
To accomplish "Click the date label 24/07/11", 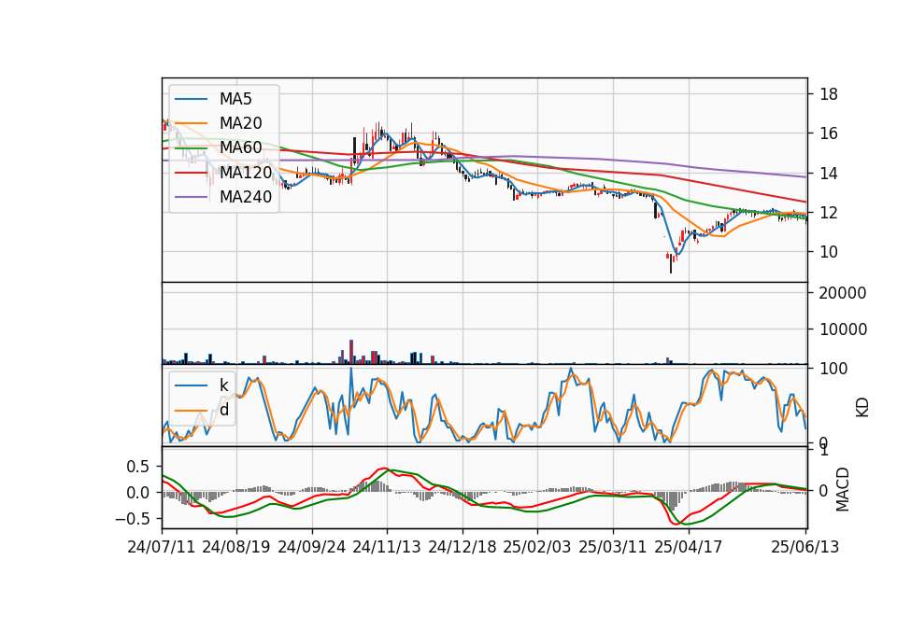I will click(162, 547).
